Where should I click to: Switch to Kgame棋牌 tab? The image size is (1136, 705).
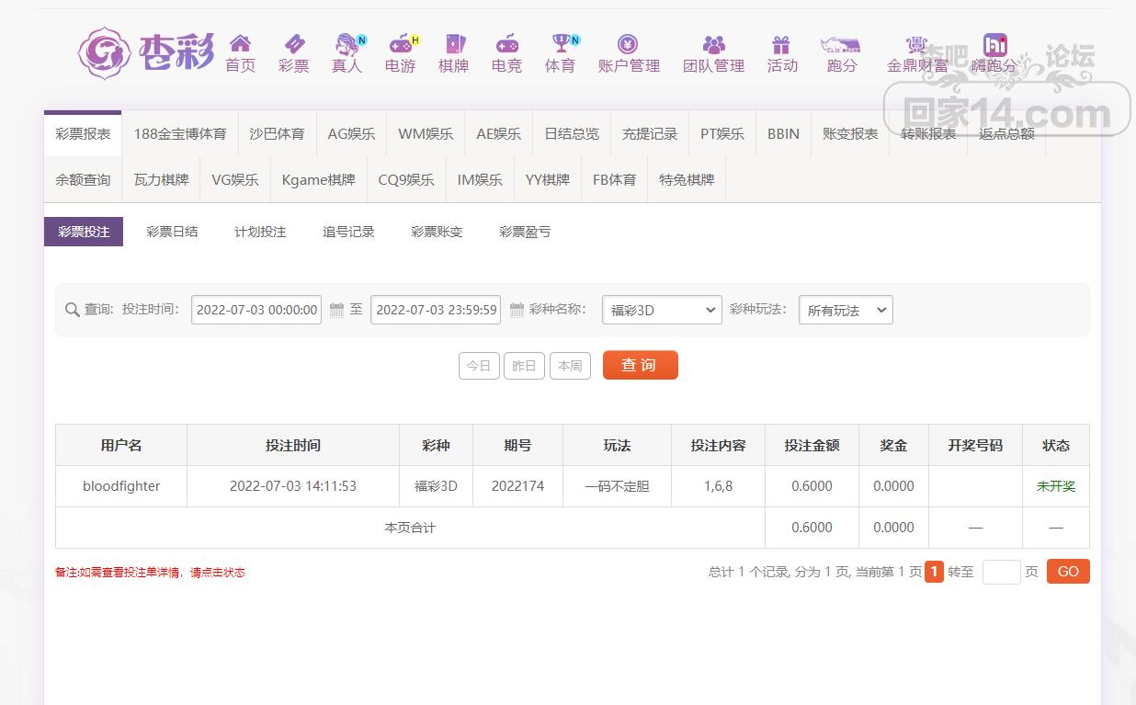tap(319, 179)
